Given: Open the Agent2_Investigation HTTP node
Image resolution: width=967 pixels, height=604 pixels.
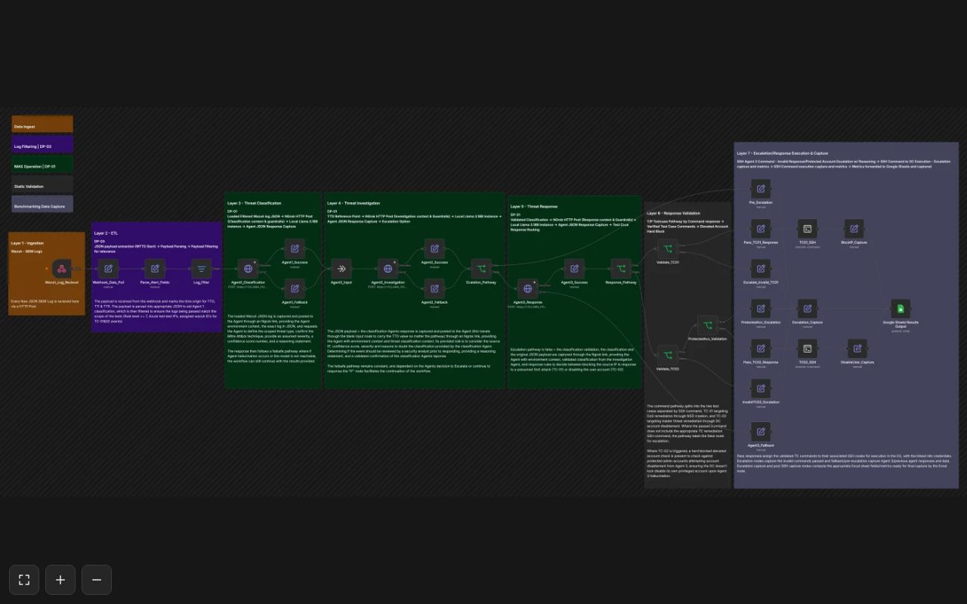Looking at the screenshot, I should coord(388,268).
